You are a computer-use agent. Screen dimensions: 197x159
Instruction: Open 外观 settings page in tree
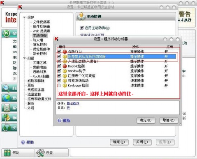(31, 108)
